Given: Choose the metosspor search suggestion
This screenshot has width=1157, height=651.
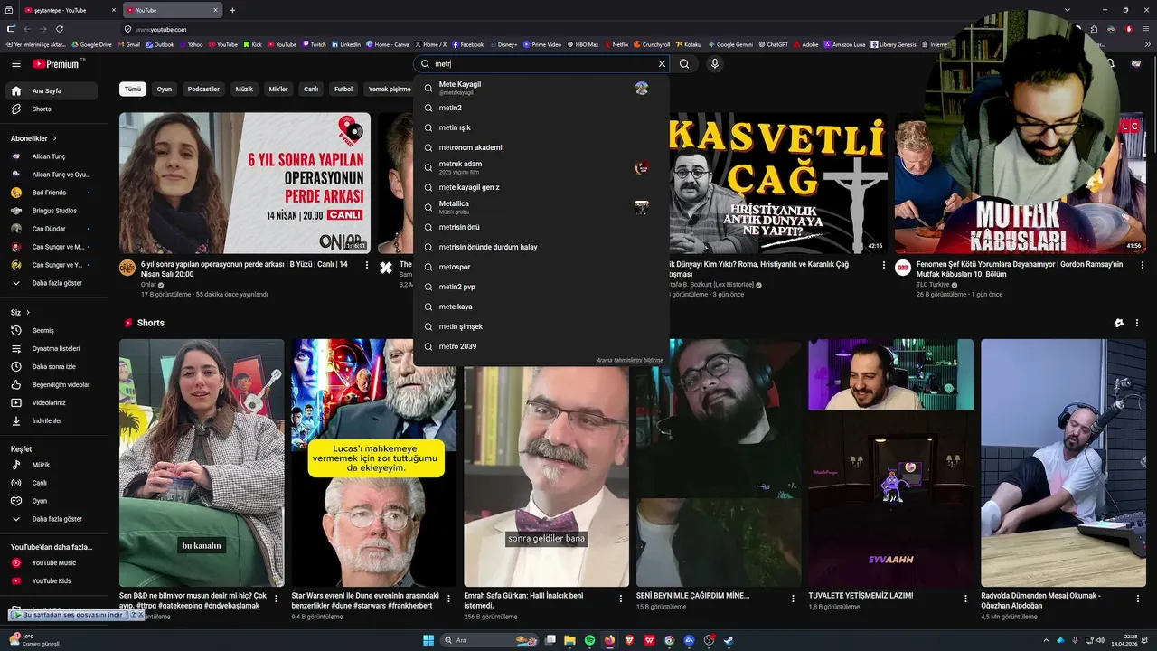Looking at the screenshot, I should point(541,267).
